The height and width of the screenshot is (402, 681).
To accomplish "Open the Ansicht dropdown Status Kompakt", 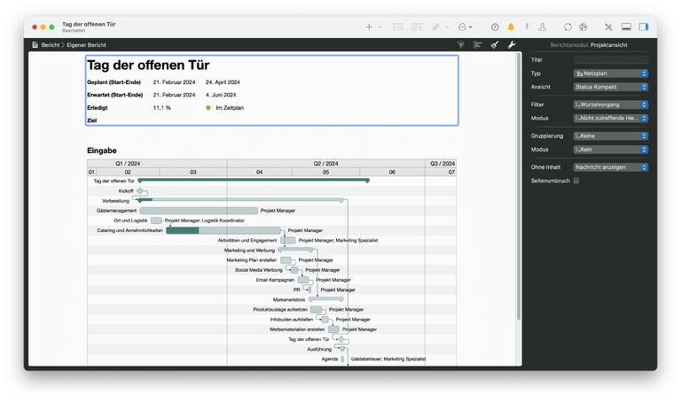I will 610,87.
